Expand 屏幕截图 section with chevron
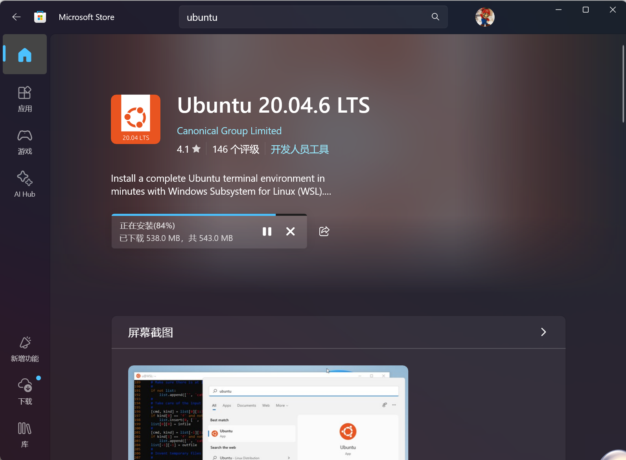This screenshot has height=460, width=626. 543,332
